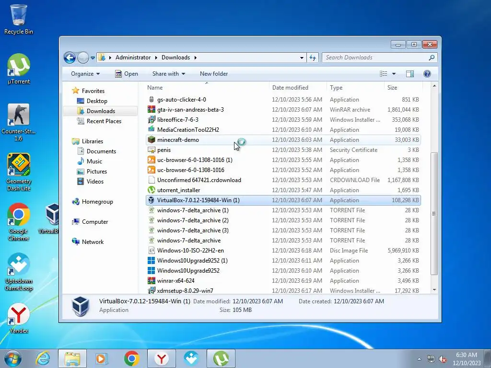Select the Yandex desktop shortcut

[19, 318]
